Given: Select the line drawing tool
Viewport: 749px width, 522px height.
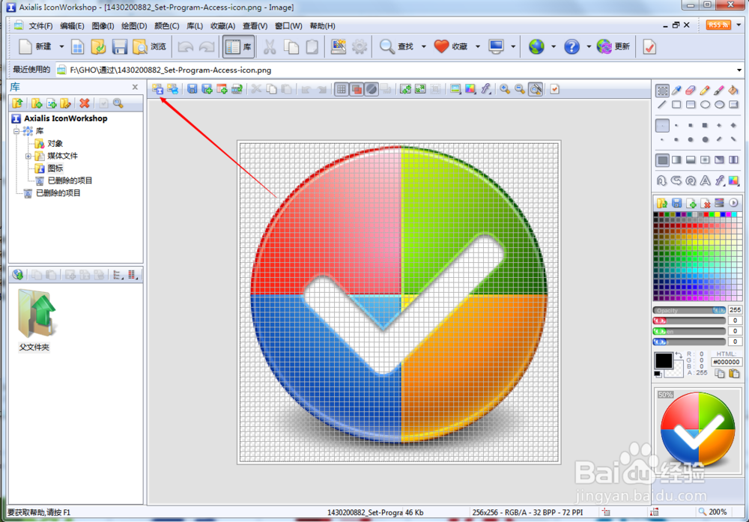Looking at the screenshot, I should click(x=662, y=105).
